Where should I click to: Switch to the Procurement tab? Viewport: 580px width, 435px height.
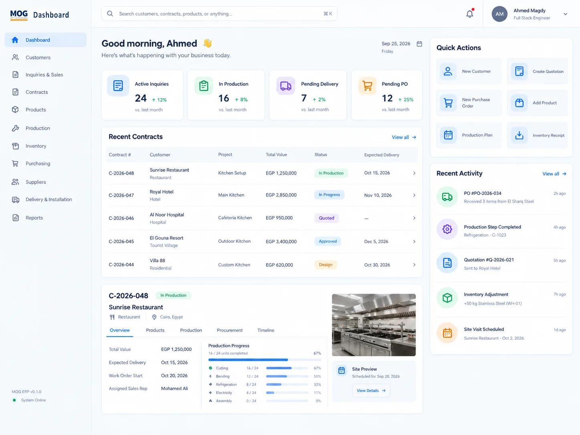[x=230, y=330]
